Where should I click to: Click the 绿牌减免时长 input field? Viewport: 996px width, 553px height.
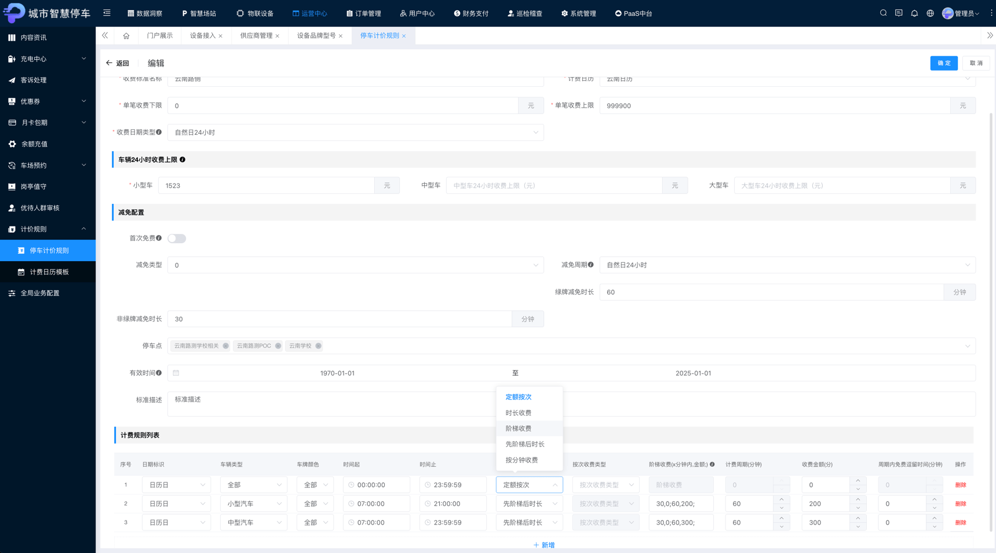772,292
